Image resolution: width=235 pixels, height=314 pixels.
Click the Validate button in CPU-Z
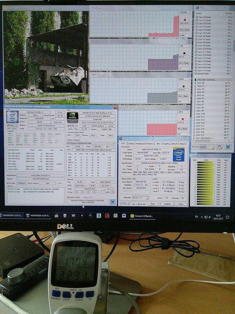pyautogui.click(x=166, y=204)
